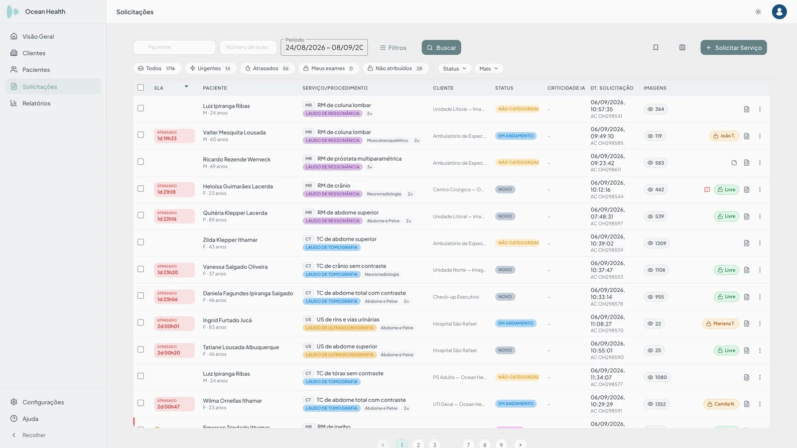Click the red comment flag on Heloísa's row
The height and width of the screenshot is (448, 797).
(707, 190)
